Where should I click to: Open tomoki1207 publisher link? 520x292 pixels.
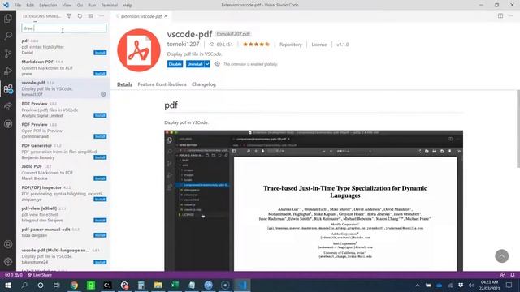tap(184, 44)
